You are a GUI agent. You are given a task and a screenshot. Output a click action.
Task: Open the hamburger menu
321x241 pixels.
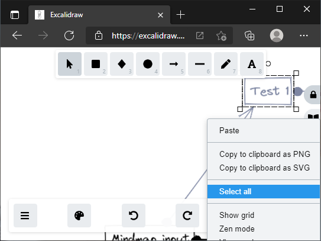click(25, 216)
